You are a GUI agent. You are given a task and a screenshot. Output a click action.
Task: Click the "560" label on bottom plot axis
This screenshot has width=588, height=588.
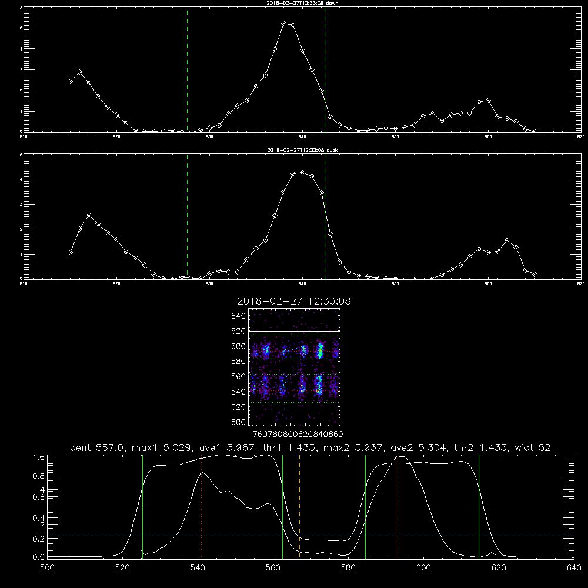[273, 568]
